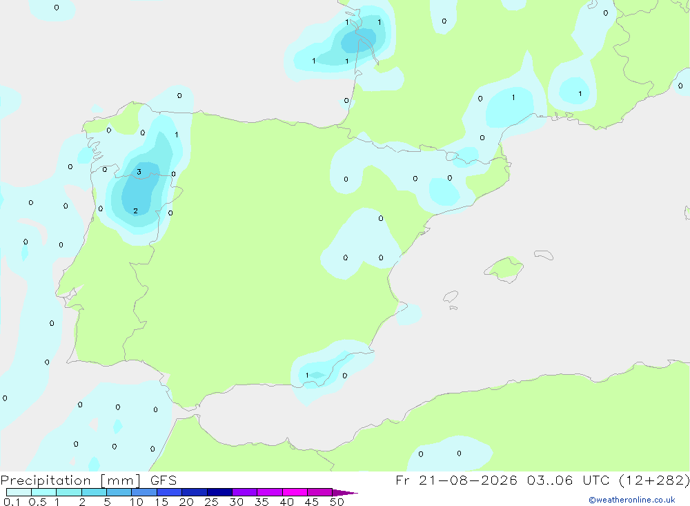Choose the 40–45 mm legend color box
The image size is (690, 506).
[295, 492]
